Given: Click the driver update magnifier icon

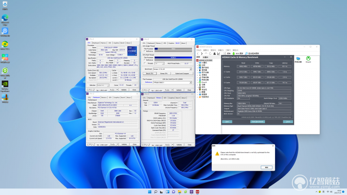Looking at the screenshot, I should [x=246, y=53].
